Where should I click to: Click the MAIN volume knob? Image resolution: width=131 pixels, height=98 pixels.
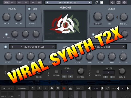coord(6,17)
